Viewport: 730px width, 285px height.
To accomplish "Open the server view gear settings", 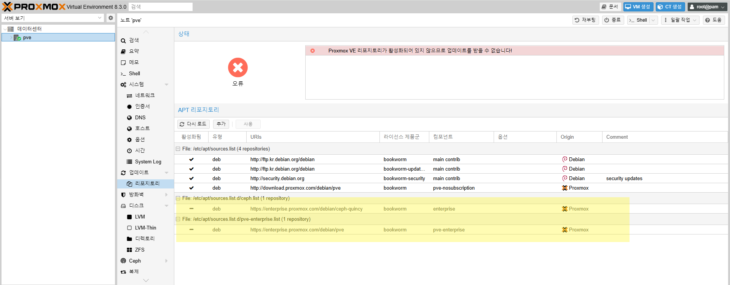I will [110, 18].
